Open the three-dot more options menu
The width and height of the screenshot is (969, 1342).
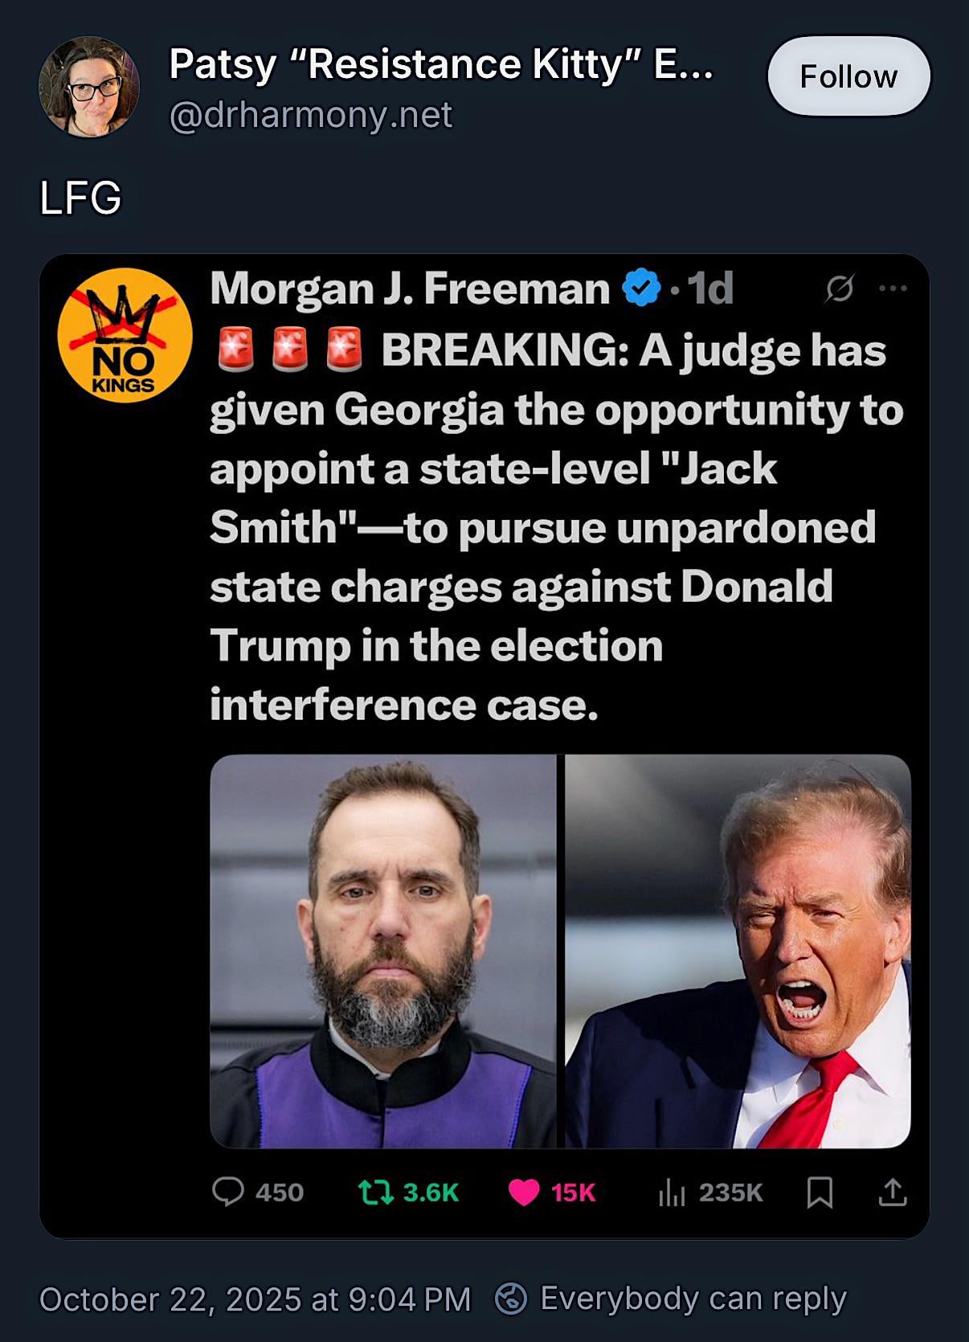tap(893, 288)
